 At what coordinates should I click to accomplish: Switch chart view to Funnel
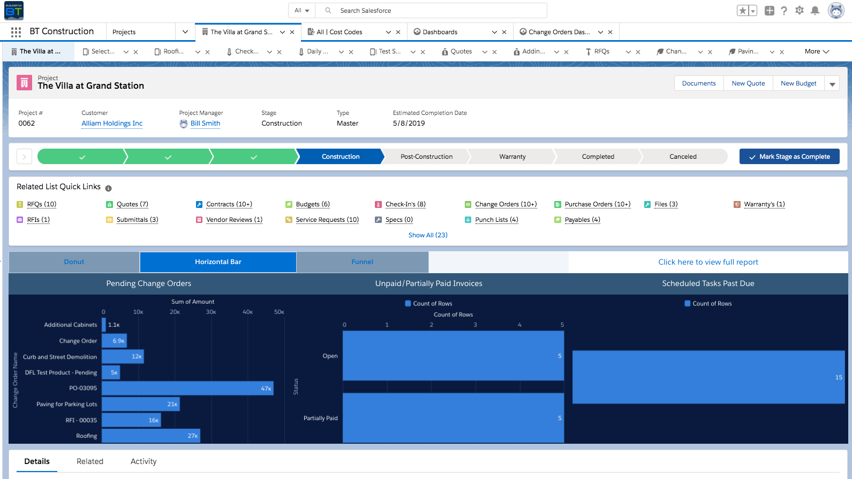click(x=362, y=262)
